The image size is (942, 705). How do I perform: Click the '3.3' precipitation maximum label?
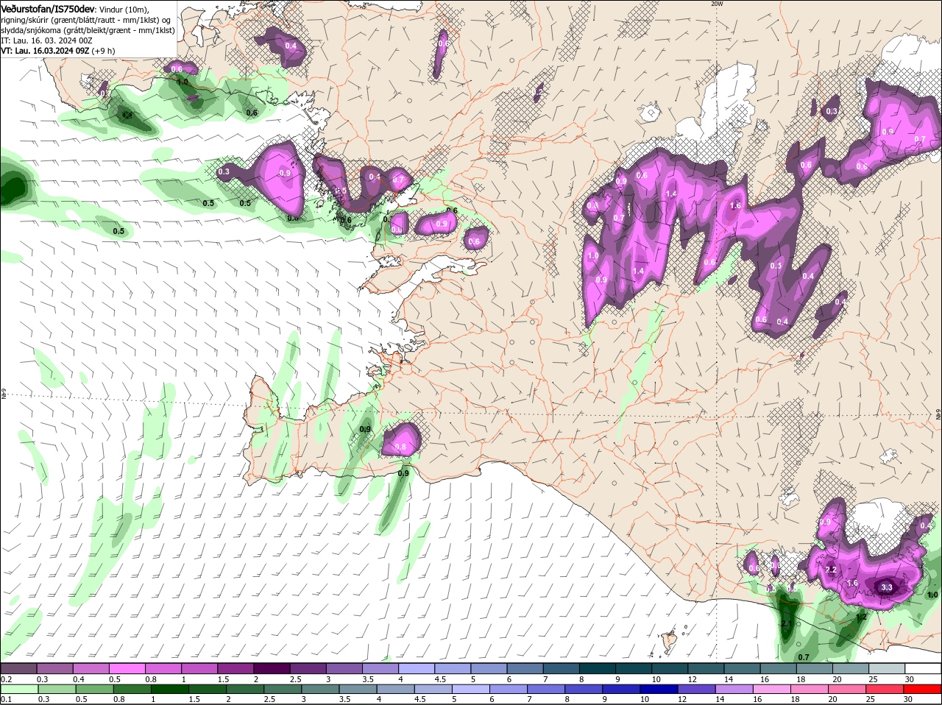coord(886,587)
